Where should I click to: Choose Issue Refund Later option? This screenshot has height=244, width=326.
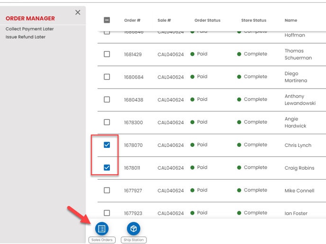pyautogui.click(x=26, y=37)
